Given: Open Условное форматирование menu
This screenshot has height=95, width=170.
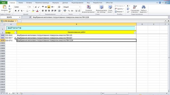Looking at the screenshot, I should pyautogui.click(x=88, y=9).
